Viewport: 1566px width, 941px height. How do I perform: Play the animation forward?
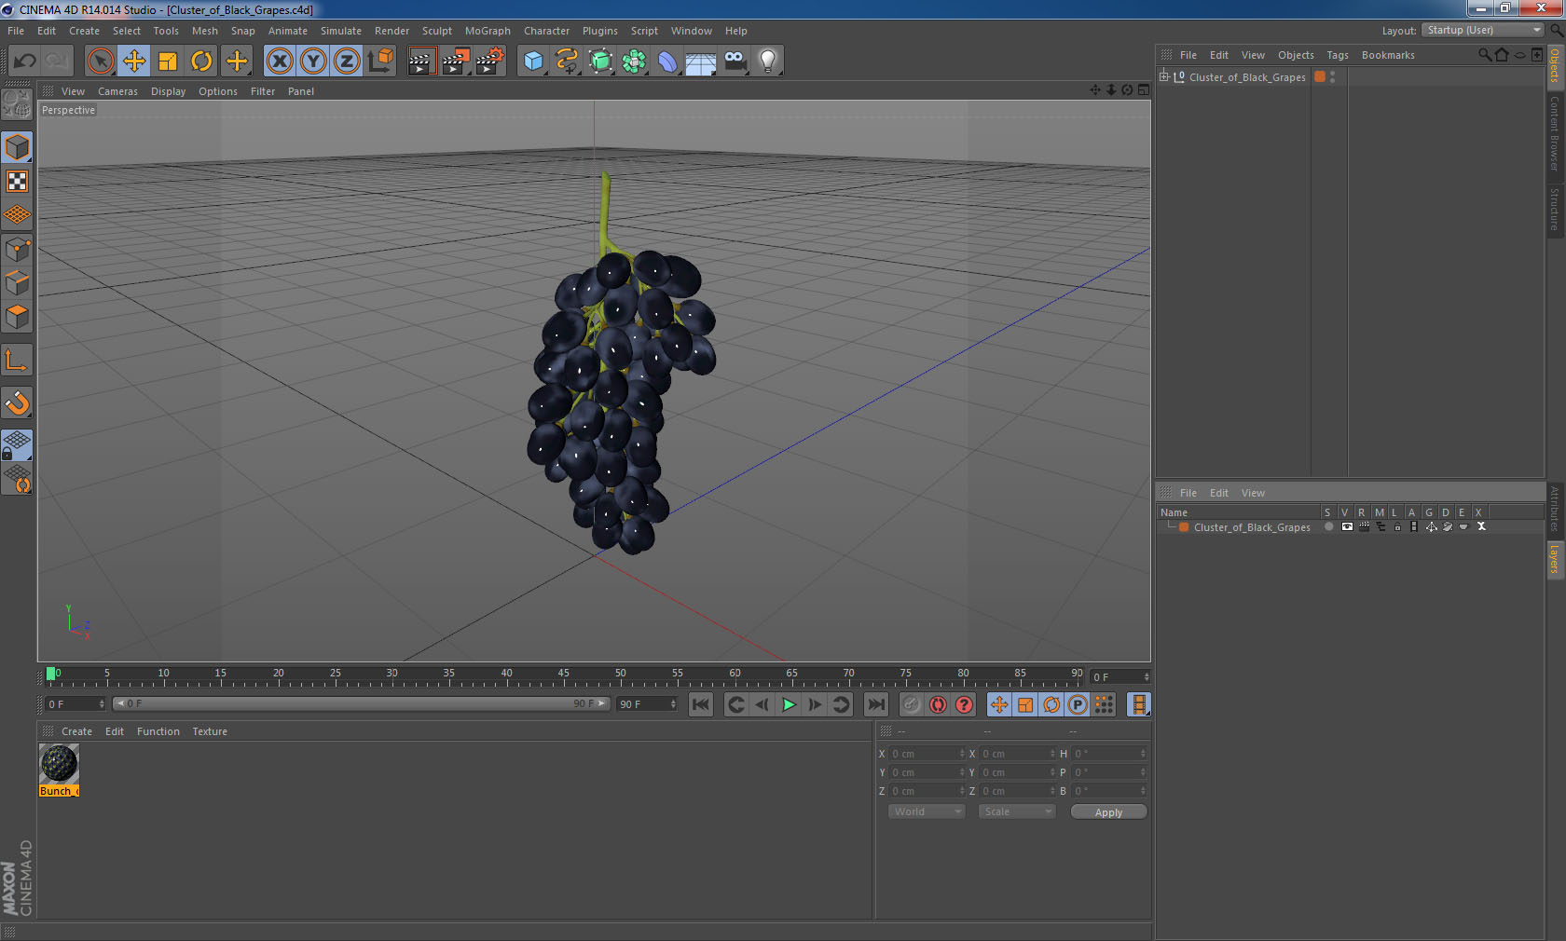[789, 704]
